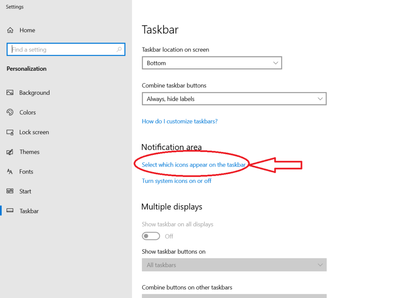Open Taskbar location on screen dropdown

pyautogui.click(x=212, y=63)
